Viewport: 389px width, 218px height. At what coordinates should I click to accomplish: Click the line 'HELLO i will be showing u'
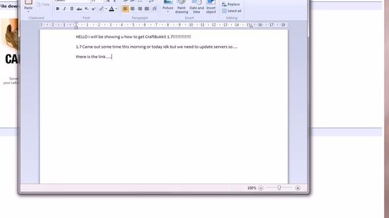(134, 37)
